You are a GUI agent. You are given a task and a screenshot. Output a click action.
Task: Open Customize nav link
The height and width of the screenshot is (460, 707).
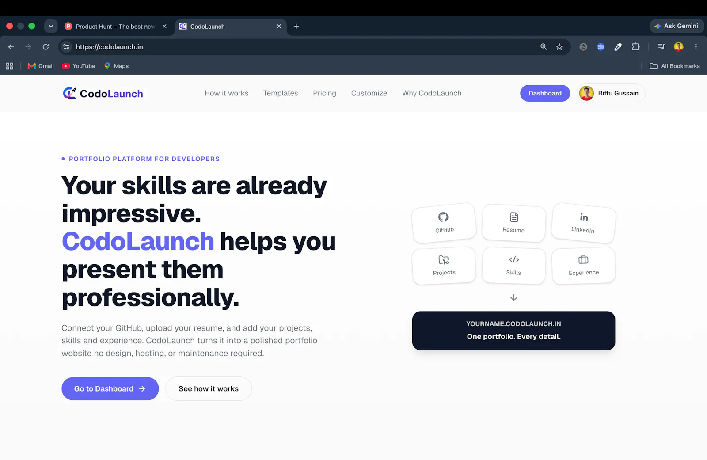tap(369, 93)
